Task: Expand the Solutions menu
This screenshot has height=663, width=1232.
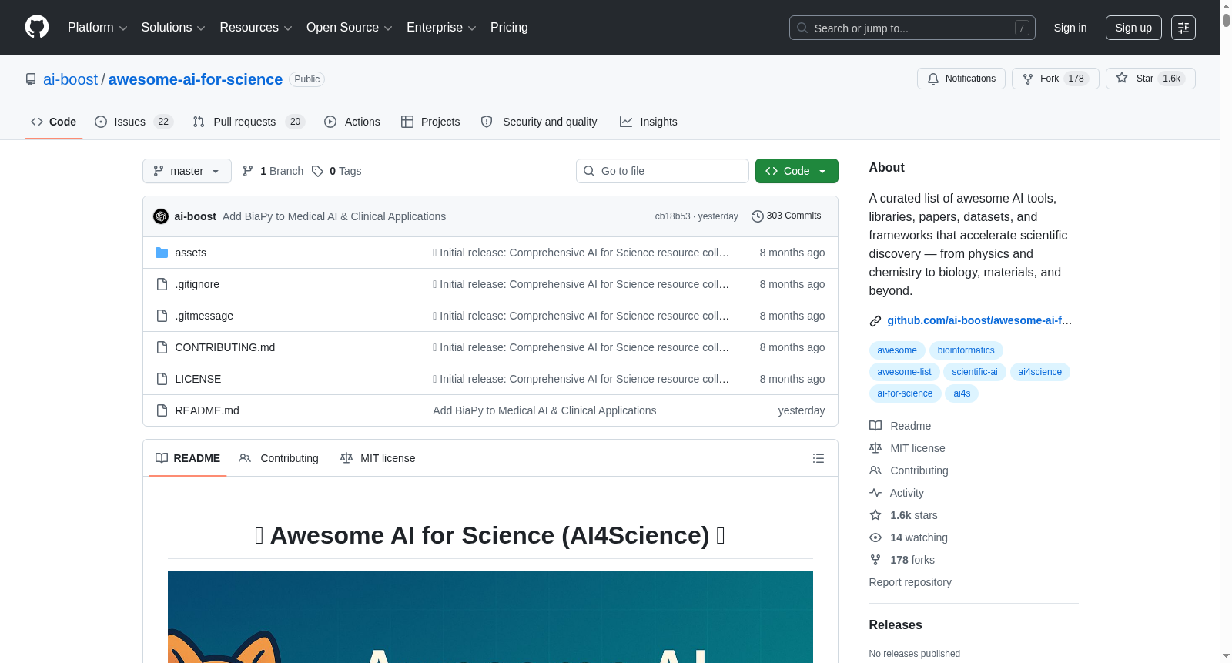Action: pyautogui.click(x=173, y=28)
